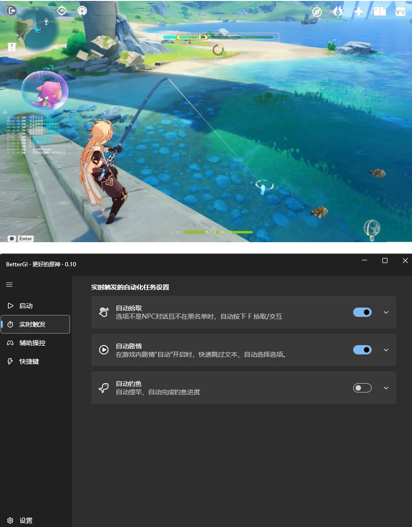Expand the 自动钓鱼 options chevron
This screenshot has height=527, width=412.
(386, 388)
